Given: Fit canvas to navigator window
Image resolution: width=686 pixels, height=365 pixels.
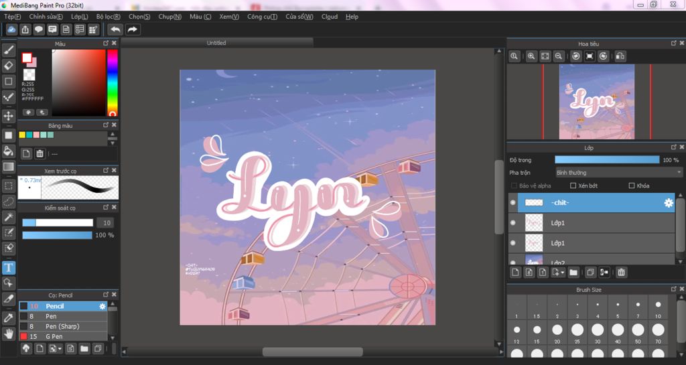Looking at the screenshot, I should 545,56.
